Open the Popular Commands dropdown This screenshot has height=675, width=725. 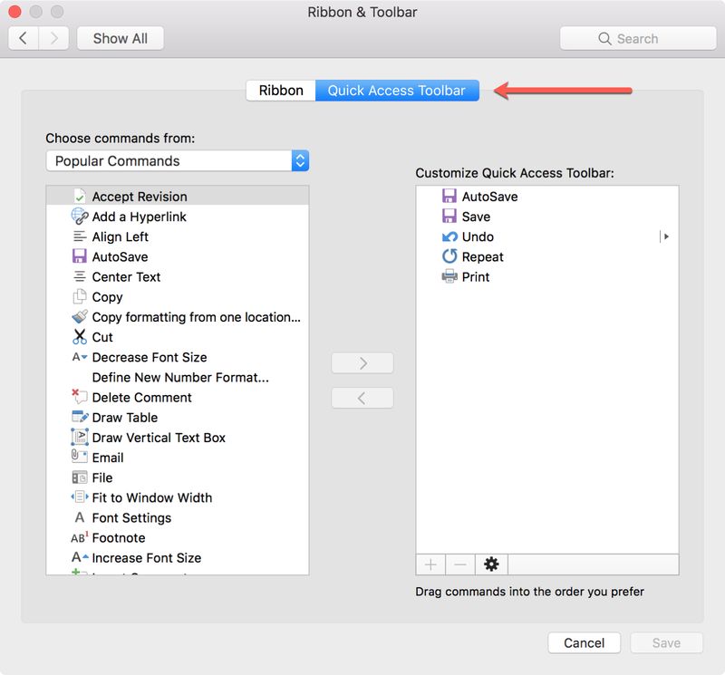click(178, 161)
